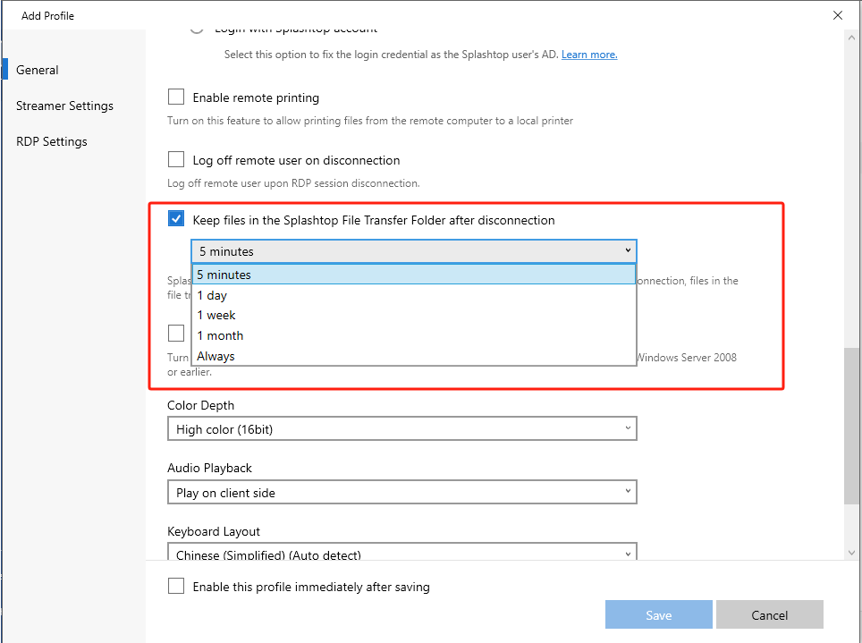
Task: Choose 5 minutes from the list
Action: [x=414, y=275]
